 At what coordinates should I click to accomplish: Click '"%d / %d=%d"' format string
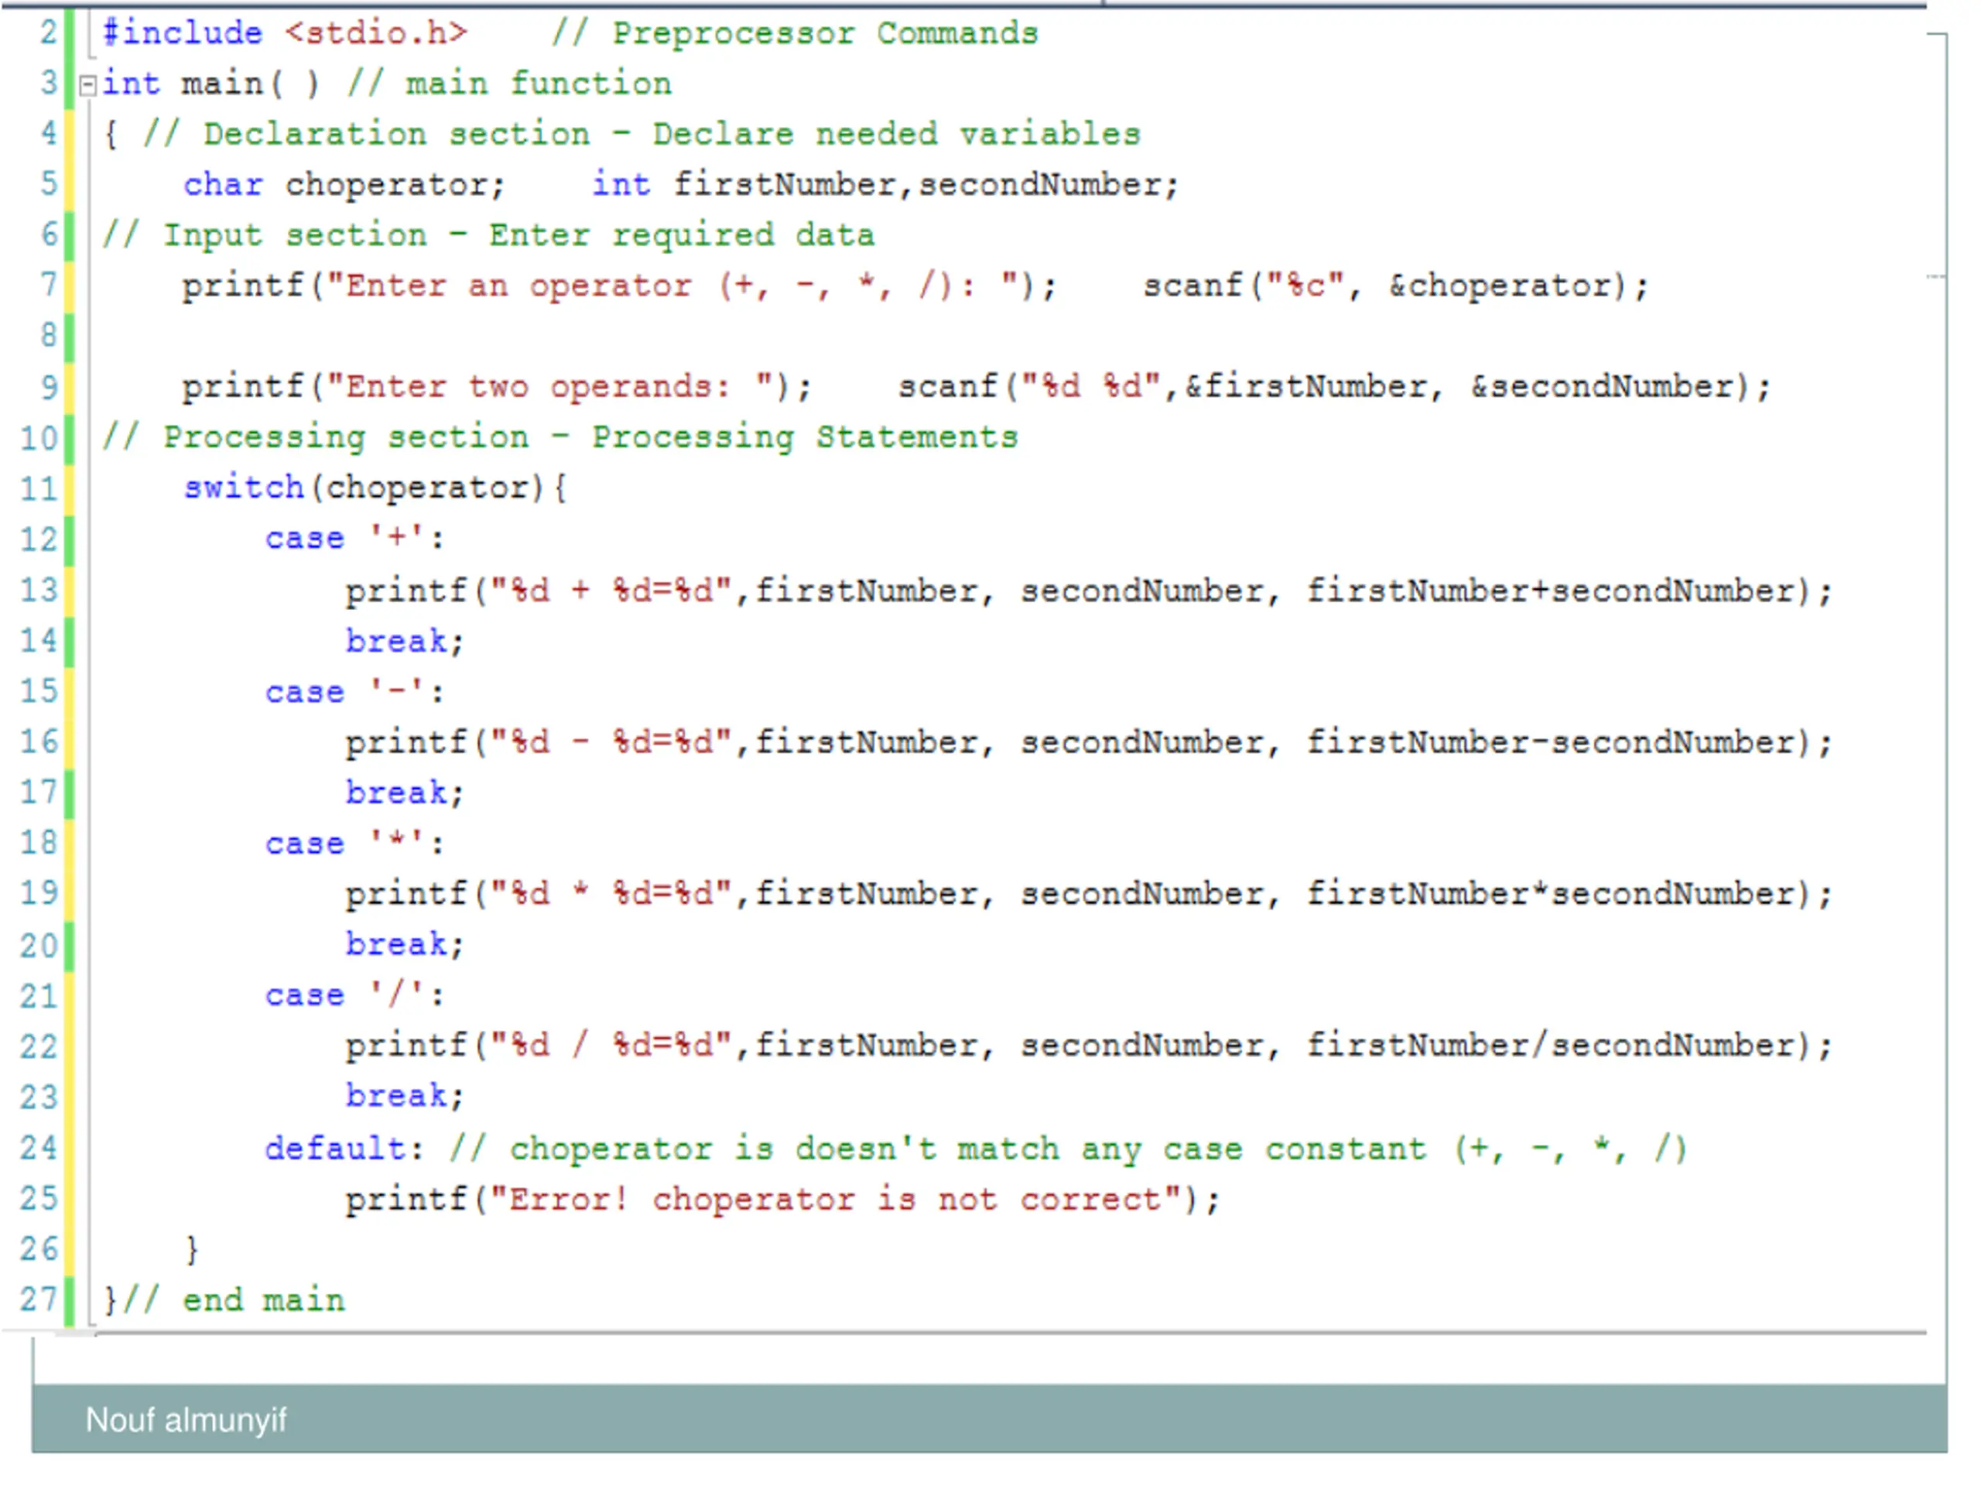(611, 1046)
